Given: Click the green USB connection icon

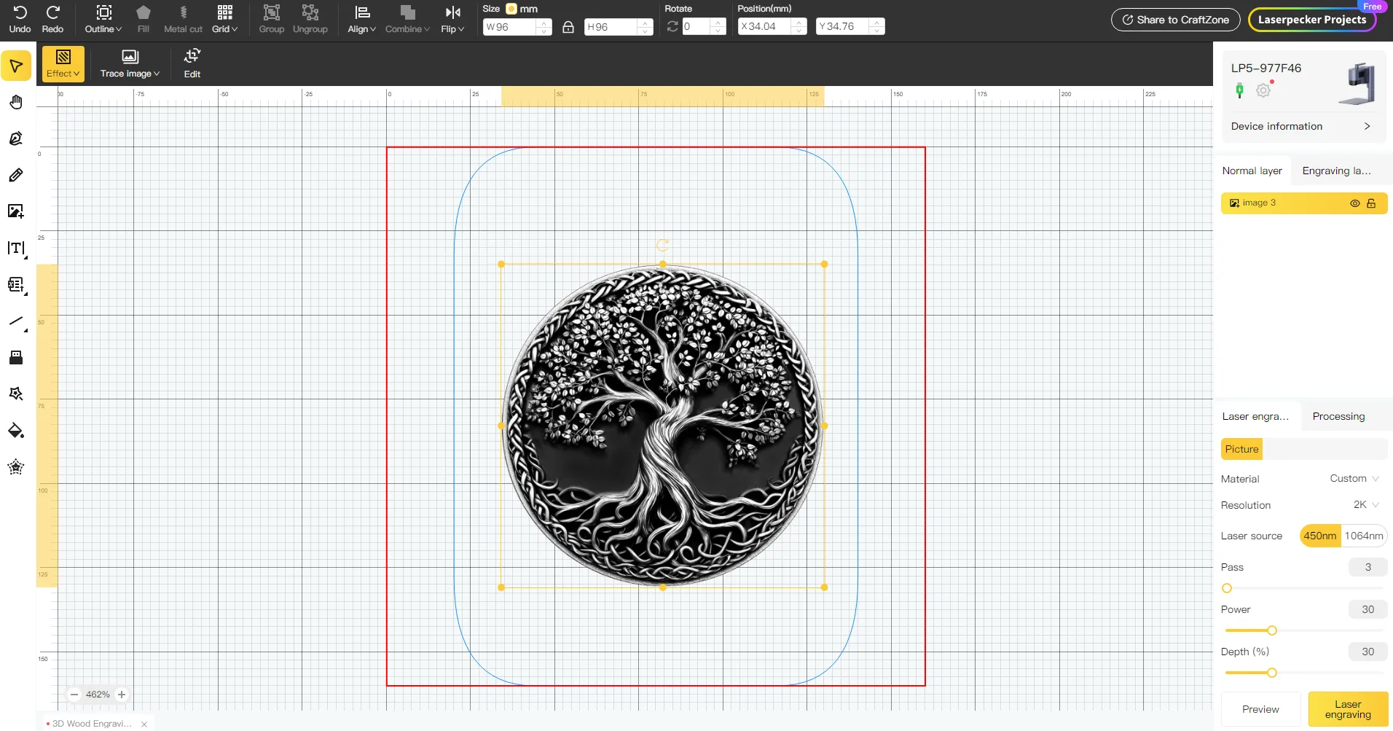Looking at the screenshot, I should pyautogui.click(x=1239, y=90).
